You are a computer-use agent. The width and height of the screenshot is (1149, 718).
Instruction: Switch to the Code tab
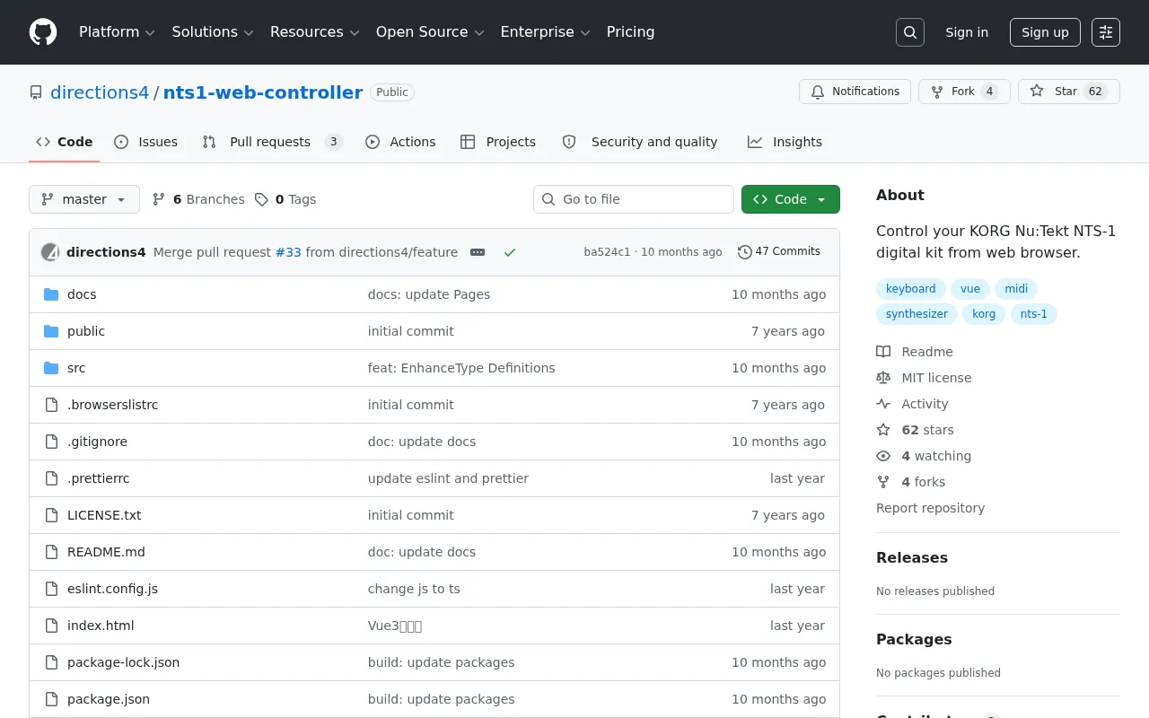(65, 142)
